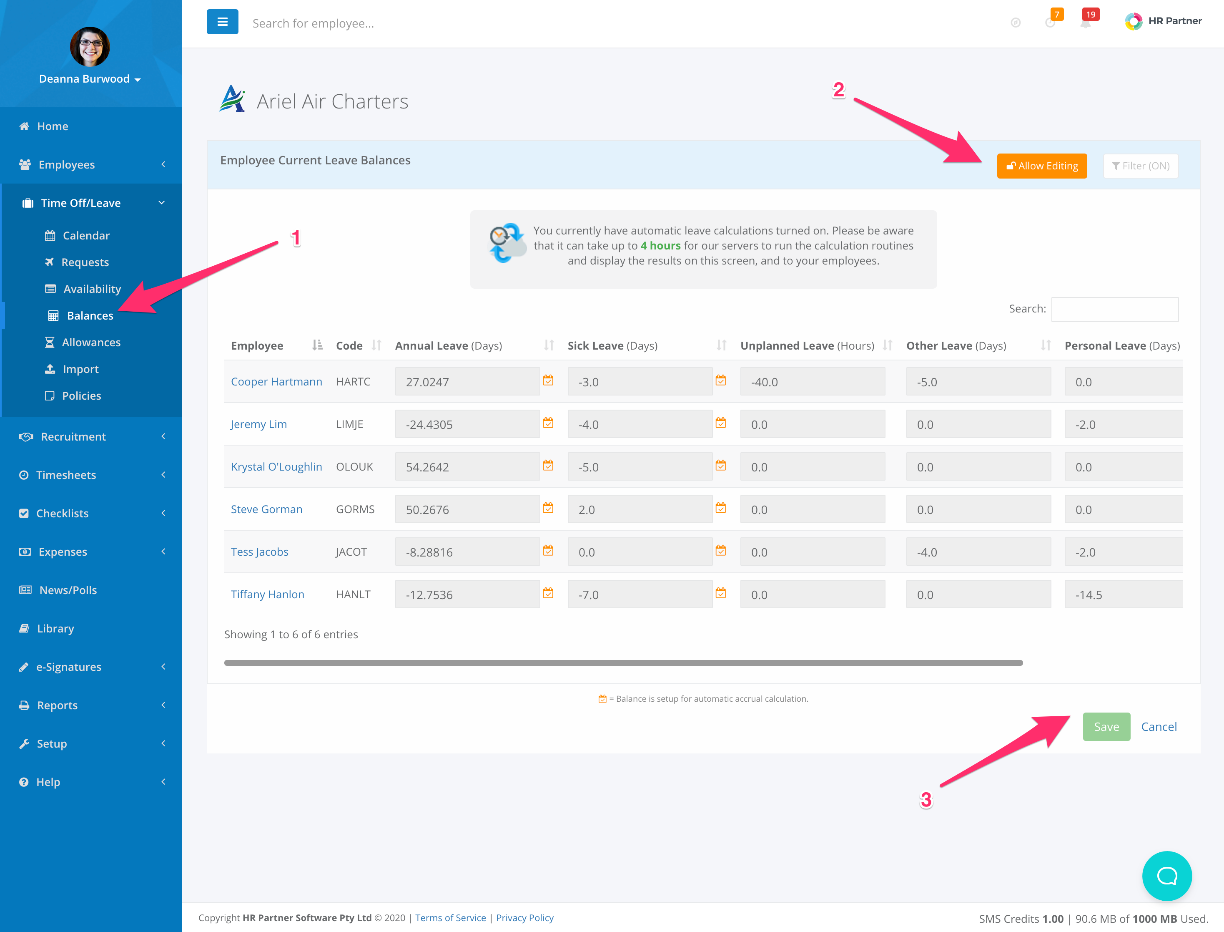1224x932 pixels.
Task: Sort by Other Leave column
Action: (978, 345)
